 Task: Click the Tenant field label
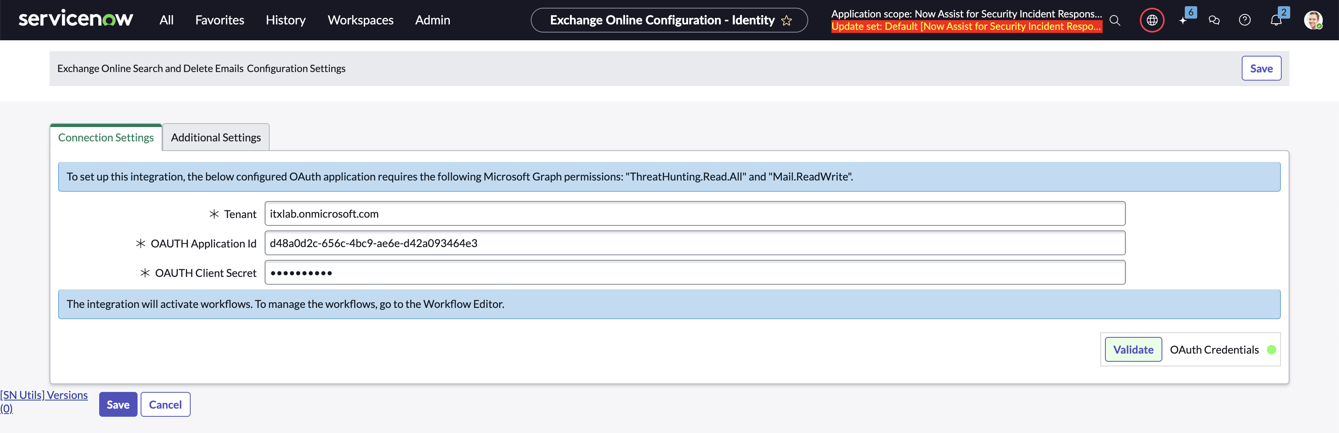[240, 214]
